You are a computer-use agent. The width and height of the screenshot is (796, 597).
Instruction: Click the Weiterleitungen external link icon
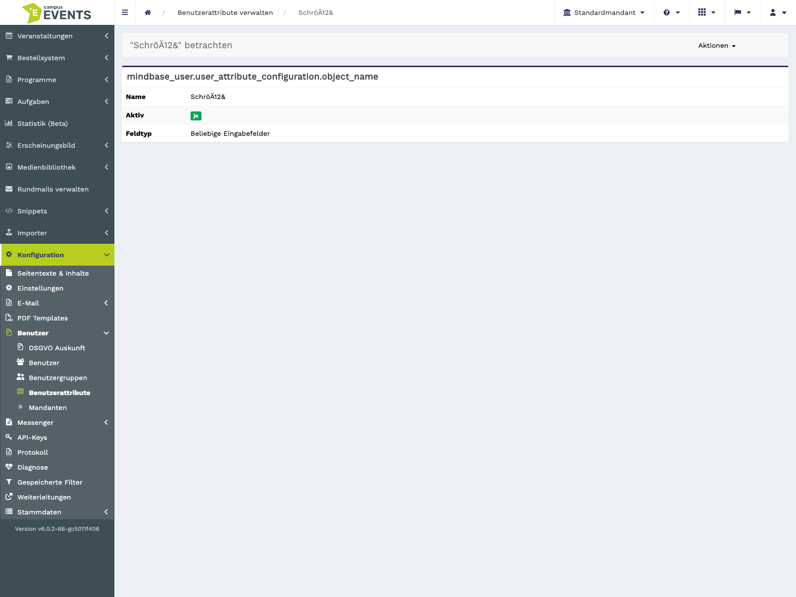click(x=9, y=497)
